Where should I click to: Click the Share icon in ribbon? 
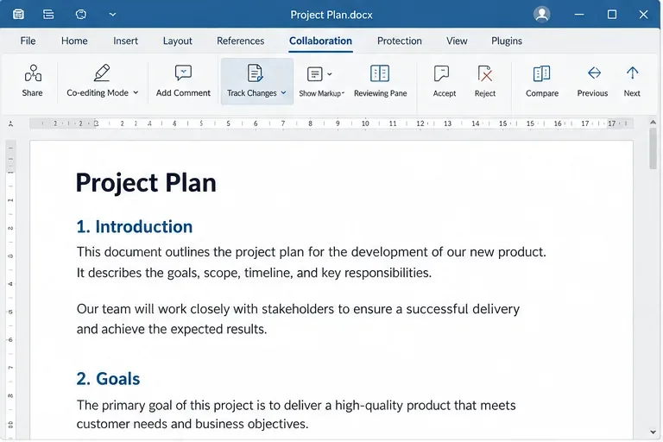point(33,73)
